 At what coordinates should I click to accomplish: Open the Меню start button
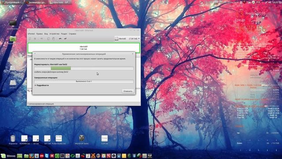(8, 156)
